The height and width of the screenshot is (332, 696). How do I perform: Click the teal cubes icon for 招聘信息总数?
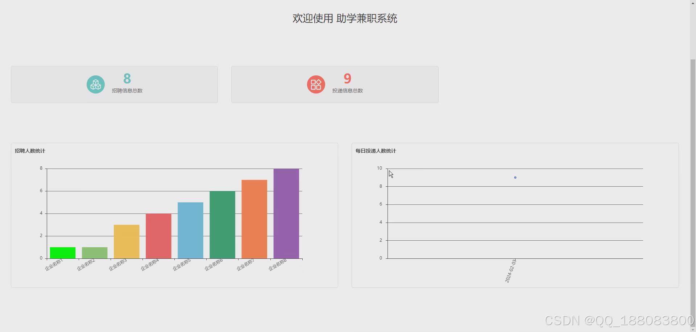tap(96, 84)
